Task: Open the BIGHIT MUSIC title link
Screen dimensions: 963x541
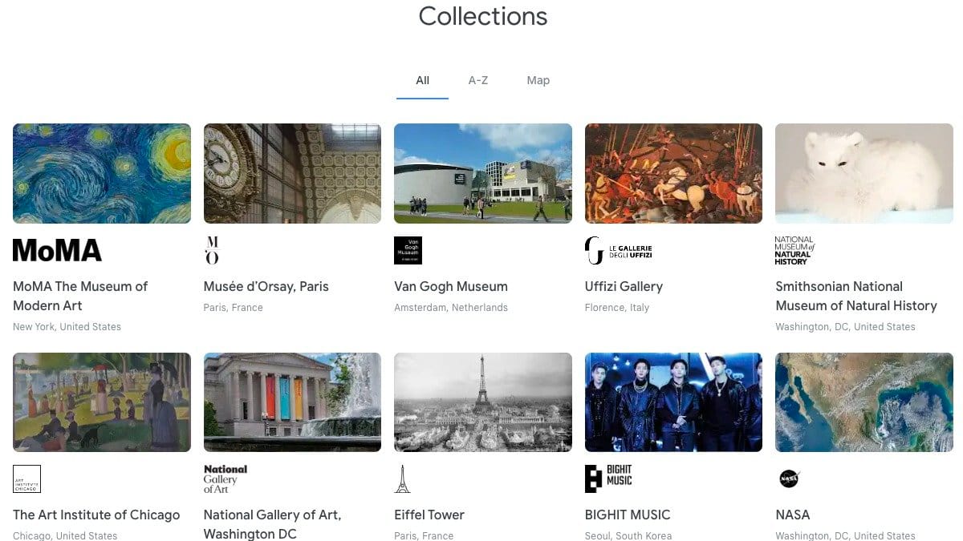Action: [628, 515]
